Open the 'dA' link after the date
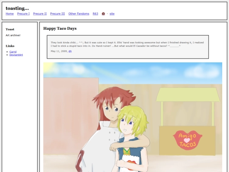The width and height of the screenshot is (229, 172). (70, 51)
